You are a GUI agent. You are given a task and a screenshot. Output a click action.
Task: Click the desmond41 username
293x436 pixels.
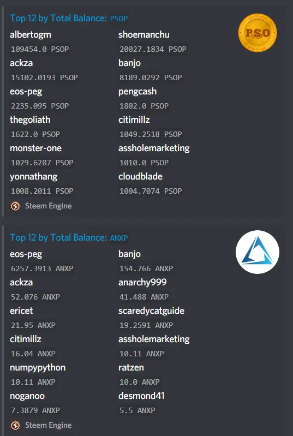141,396
